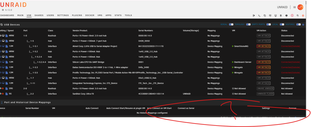Click the document icon in row 1-5.2.4.4
Screen dimensions: 311x127
coord(7,62)
